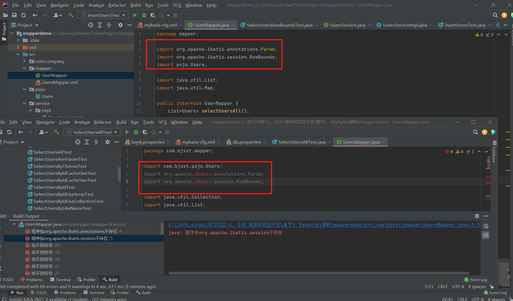
Task: Open Project panel settings gear, back window
Action: click(x=121, y=25)
